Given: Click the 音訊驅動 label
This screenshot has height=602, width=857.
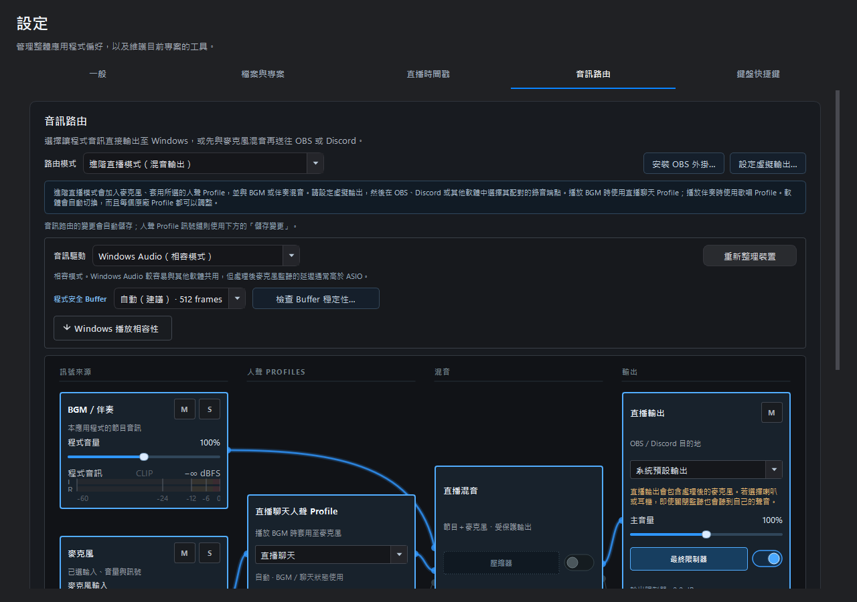Looking at the screenshot, I should (x=70, y=256).
